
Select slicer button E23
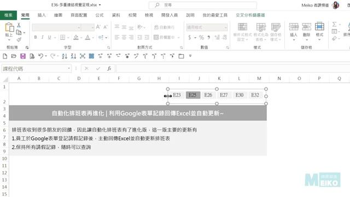[177, 95]
